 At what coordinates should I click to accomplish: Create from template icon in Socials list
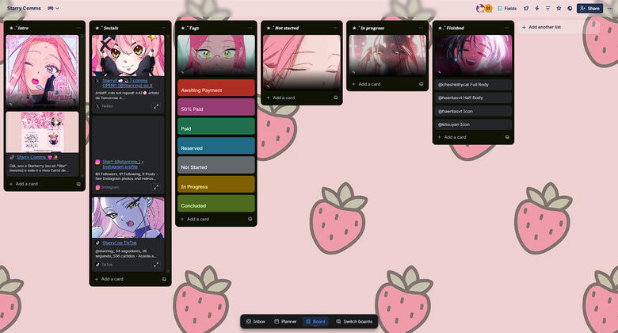pos(164,279)
